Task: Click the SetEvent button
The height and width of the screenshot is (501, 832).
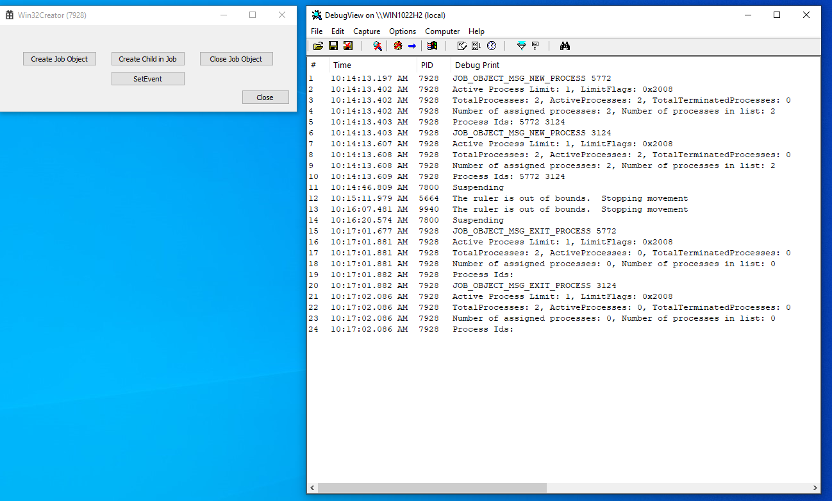Action: 148,79
